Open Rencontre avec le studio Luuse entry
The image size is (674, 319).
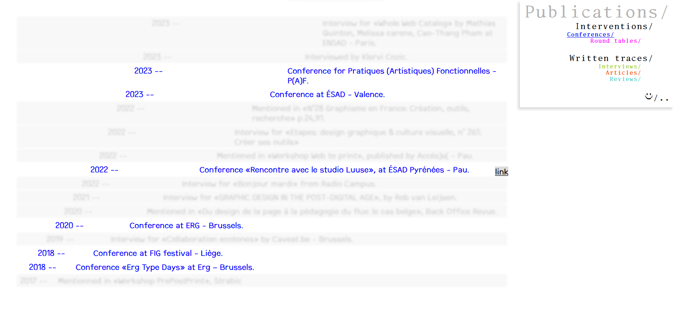[x=334, y=170]
